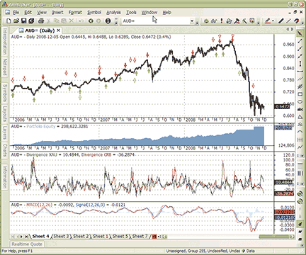
Task: Click the red curved arrow toolbar icon
Action: (x=296, y=21)
